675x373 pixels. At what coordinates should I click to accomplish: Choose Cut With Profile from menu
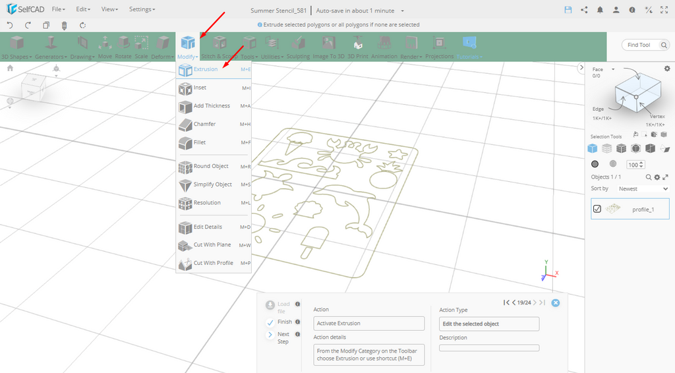coord(214,263)
